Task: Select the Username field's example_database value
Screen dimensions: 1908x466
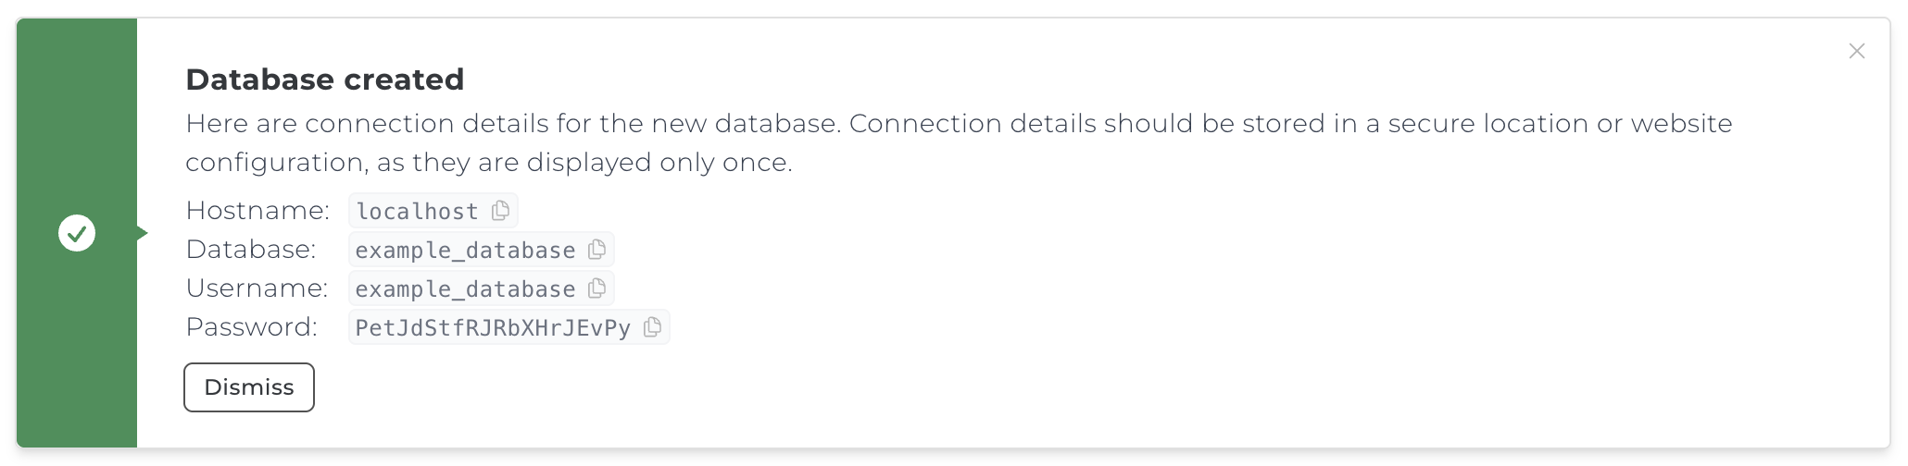Action: point(465,289)
